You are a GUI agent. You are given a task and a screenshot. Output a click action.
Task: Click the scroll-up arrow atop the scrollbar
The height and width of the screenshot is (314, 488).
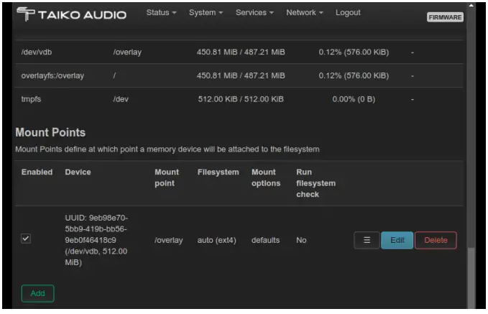(471, 6)
